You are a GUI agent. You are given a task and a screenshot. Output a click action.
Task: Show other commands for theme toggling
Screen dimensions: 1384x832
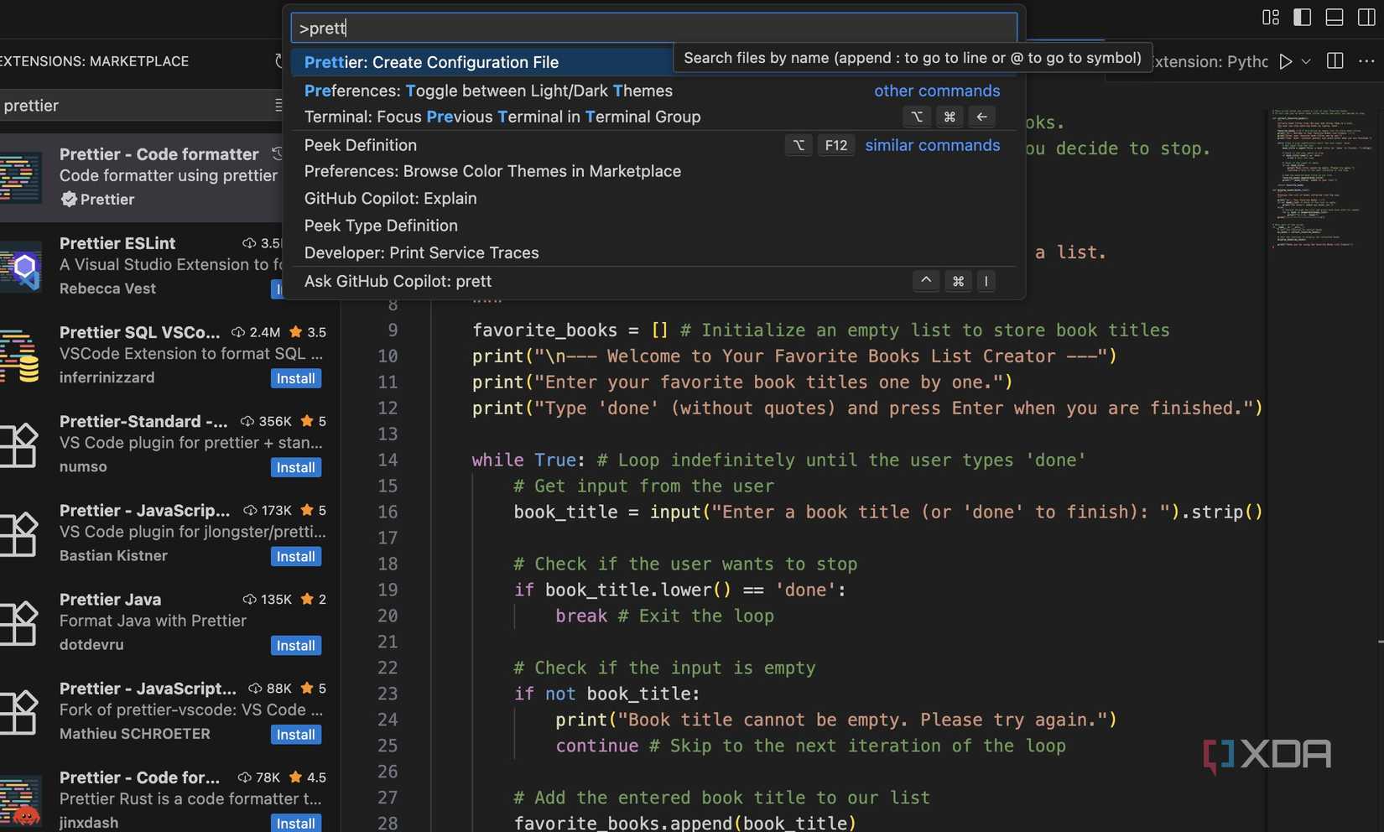click(937, 91)
